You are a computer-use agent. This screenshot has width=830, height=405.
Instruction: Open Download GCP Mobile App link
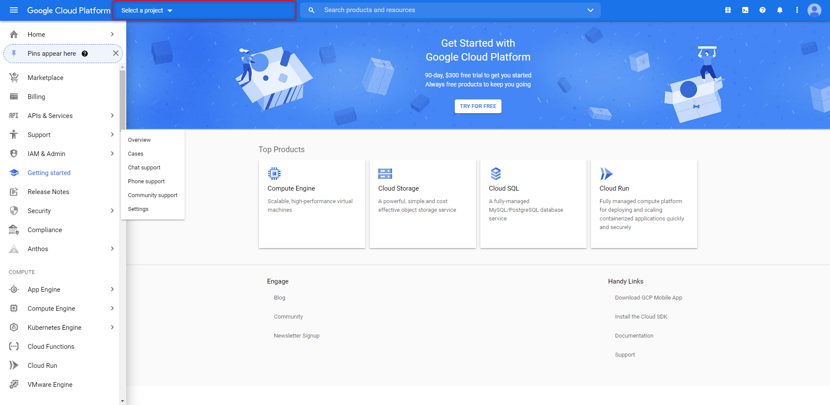tap(648, 298)
